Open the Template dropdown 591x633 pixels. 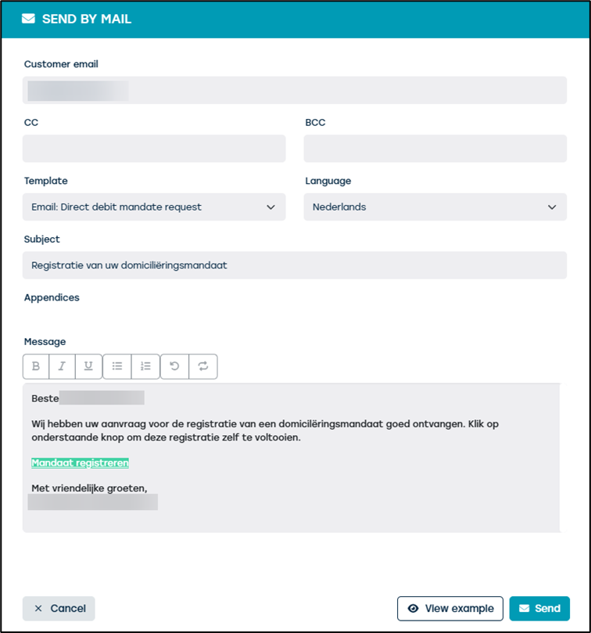click(x=154, y=207)
